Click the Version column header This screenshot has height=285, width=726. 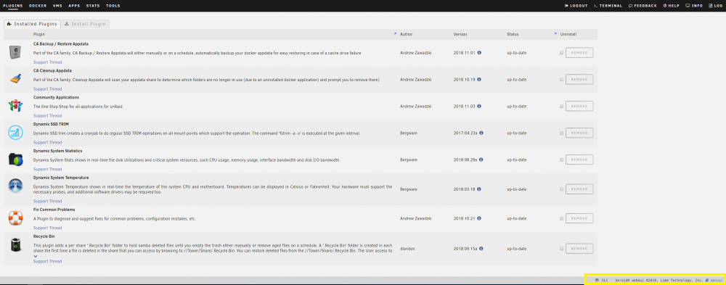(460, 34)
